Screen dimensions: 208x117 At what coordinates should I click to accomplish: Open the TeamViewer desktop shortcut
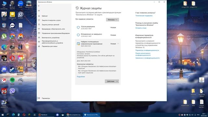12,26
